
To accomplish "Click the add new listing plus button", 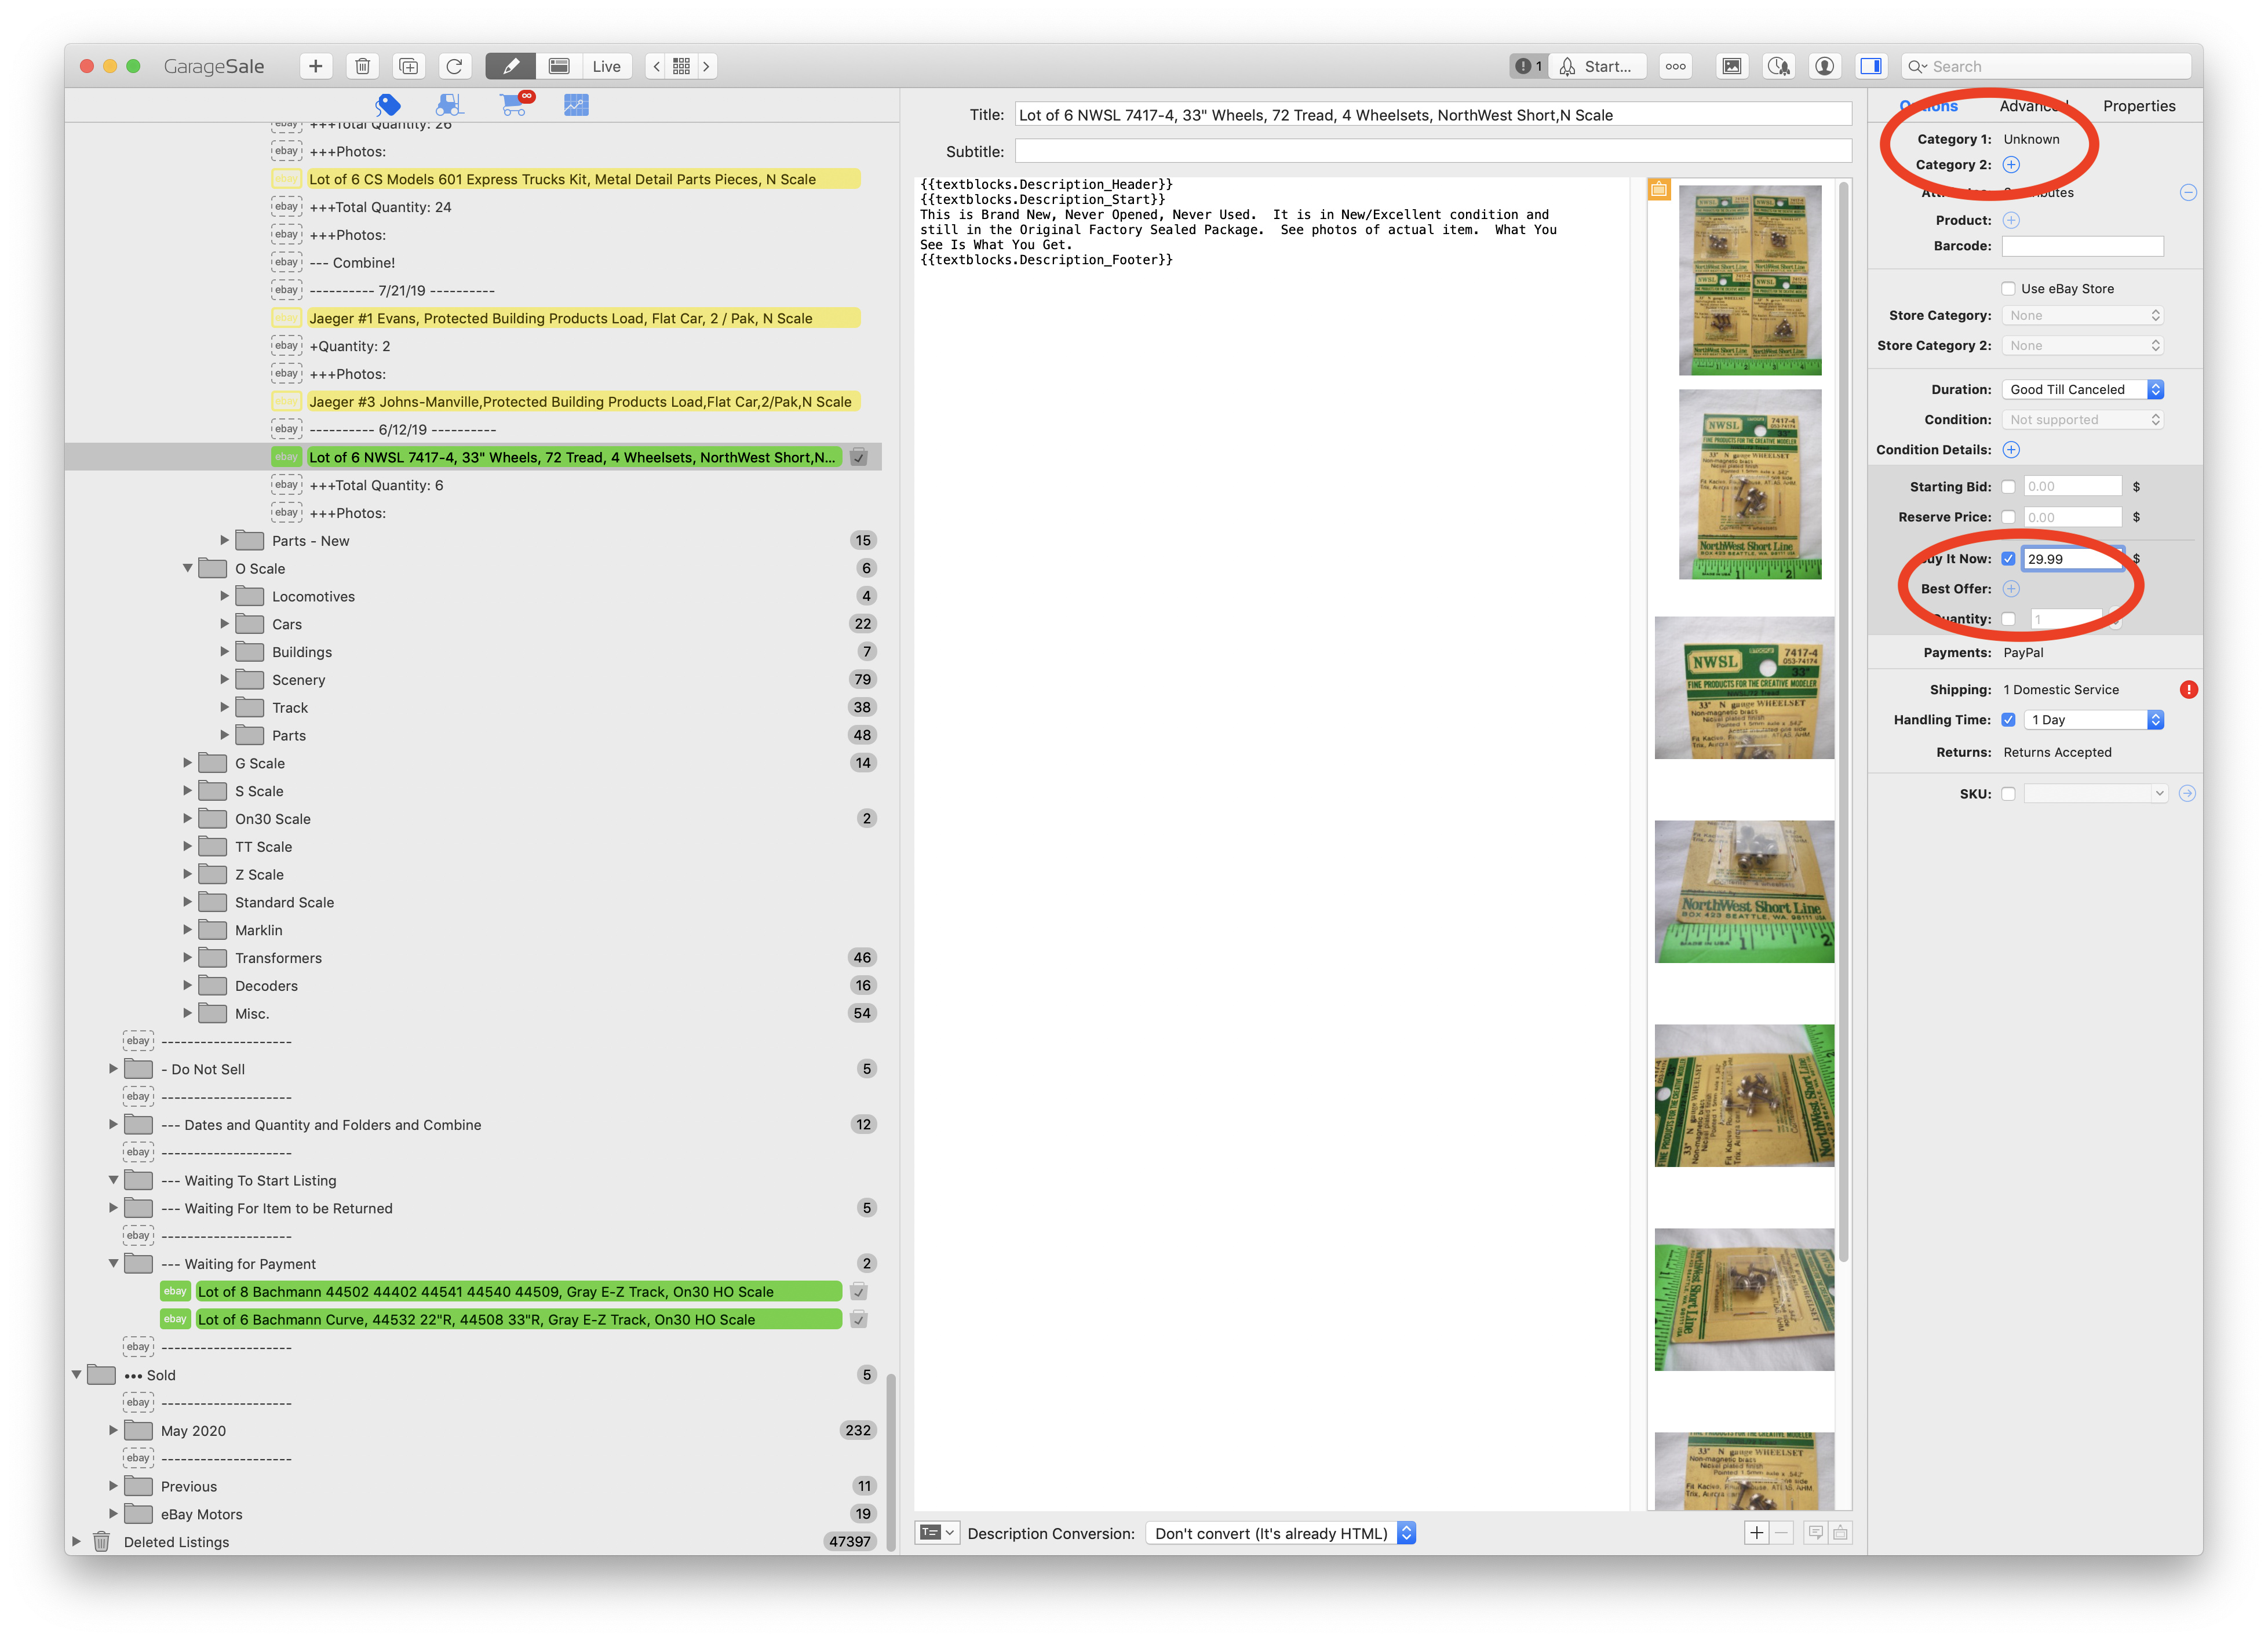I will [x=315, y=66].
